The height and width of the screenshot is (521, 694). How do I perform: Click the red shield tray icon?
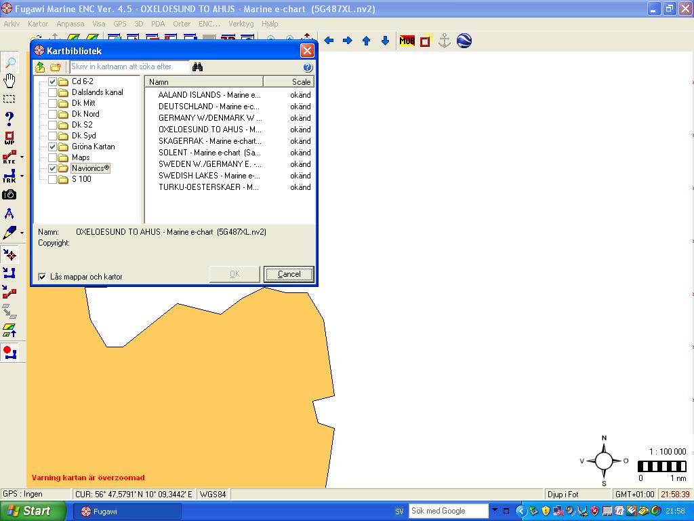(x=594, y=511)
